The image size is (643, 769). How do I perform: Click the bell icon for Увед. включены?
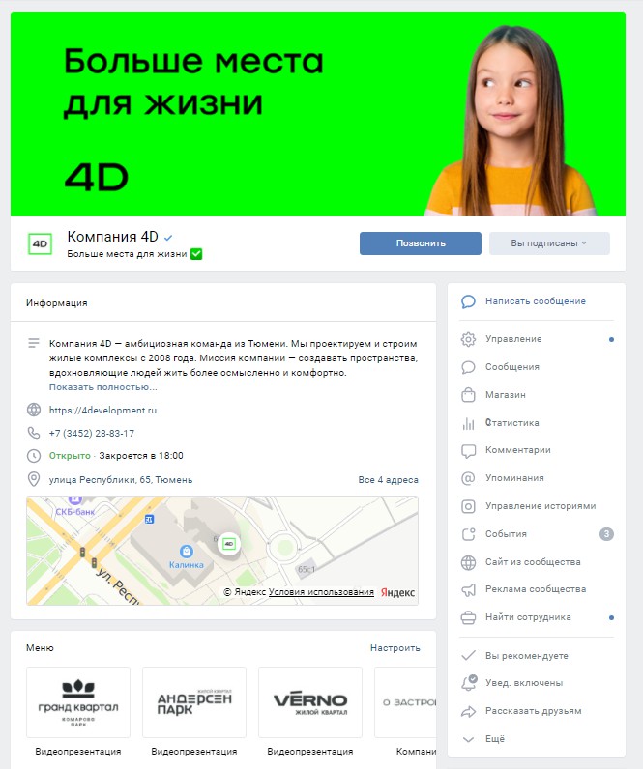469,683
